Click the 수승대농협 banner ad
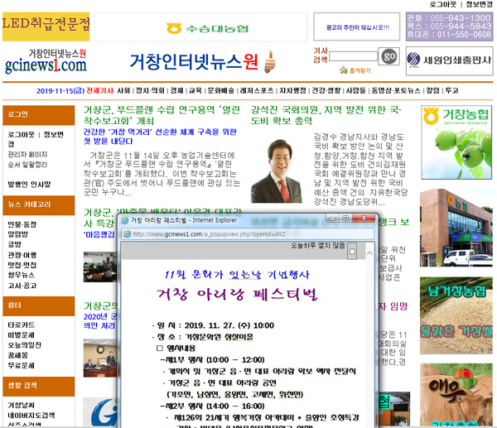The image size is (497, 428). tap(201, 27)
